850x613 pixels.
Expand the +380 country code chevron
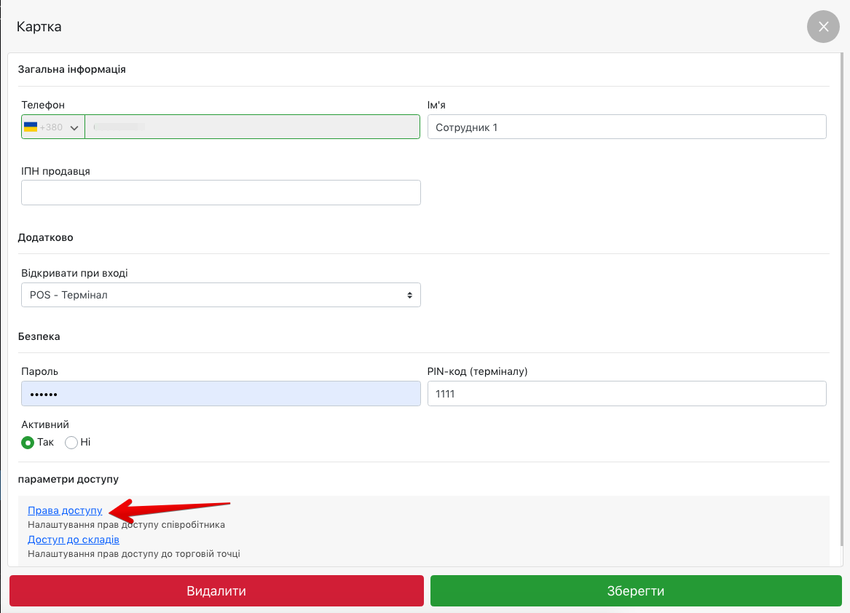tap(74, 127)
